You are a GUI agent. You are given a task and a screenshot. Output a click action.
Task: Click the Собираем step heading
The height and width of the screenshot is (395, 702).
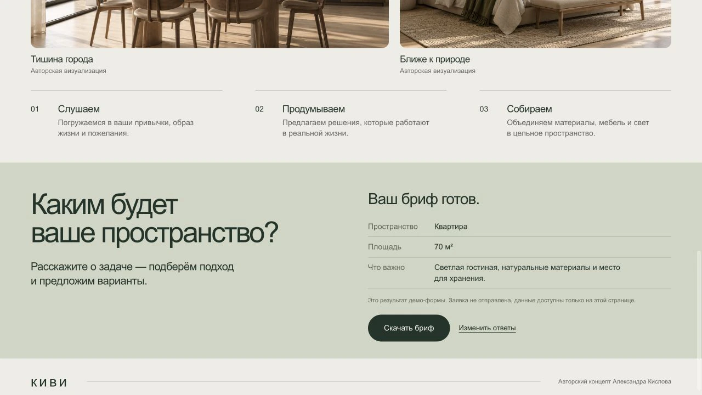point(529,109)
